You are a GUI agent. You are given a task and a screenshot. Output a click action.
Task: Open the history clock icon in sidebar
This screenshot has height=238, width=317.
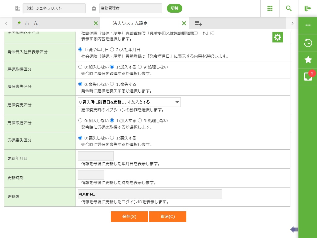(x=308, y=43)
